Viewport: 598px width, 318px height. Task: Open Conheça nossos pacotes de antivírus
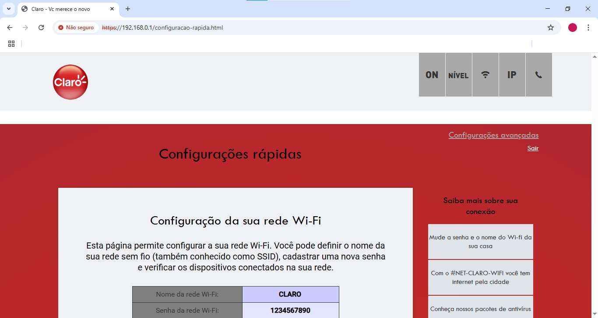tap(481, 307)
